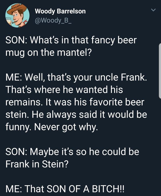161x196 pixels.
Task: Click the punchline text "Frank in Stein?"
Action: (x=37, y=164)
